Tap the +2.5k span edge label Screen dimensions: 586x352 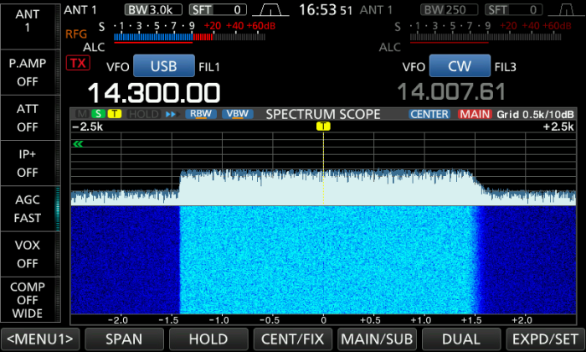point(558,127)
